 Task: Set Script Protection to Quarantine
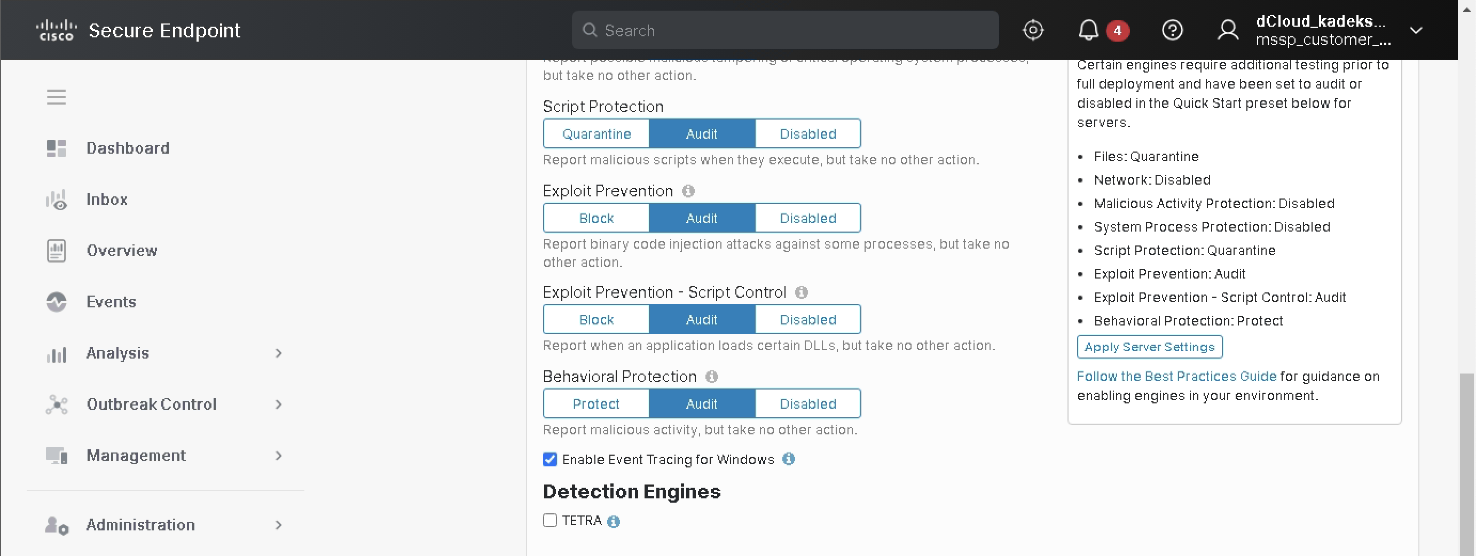click(596, 134)
